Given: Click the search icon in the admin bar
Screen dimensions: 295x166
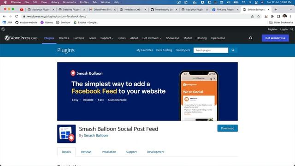Looking at the screenshot, I should [292, 29].
